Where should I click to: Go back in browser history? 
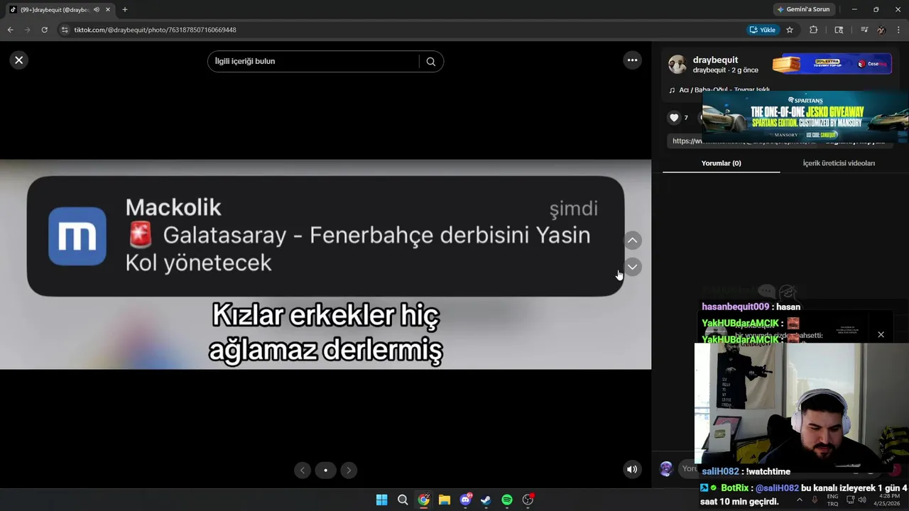pos(10,30)
